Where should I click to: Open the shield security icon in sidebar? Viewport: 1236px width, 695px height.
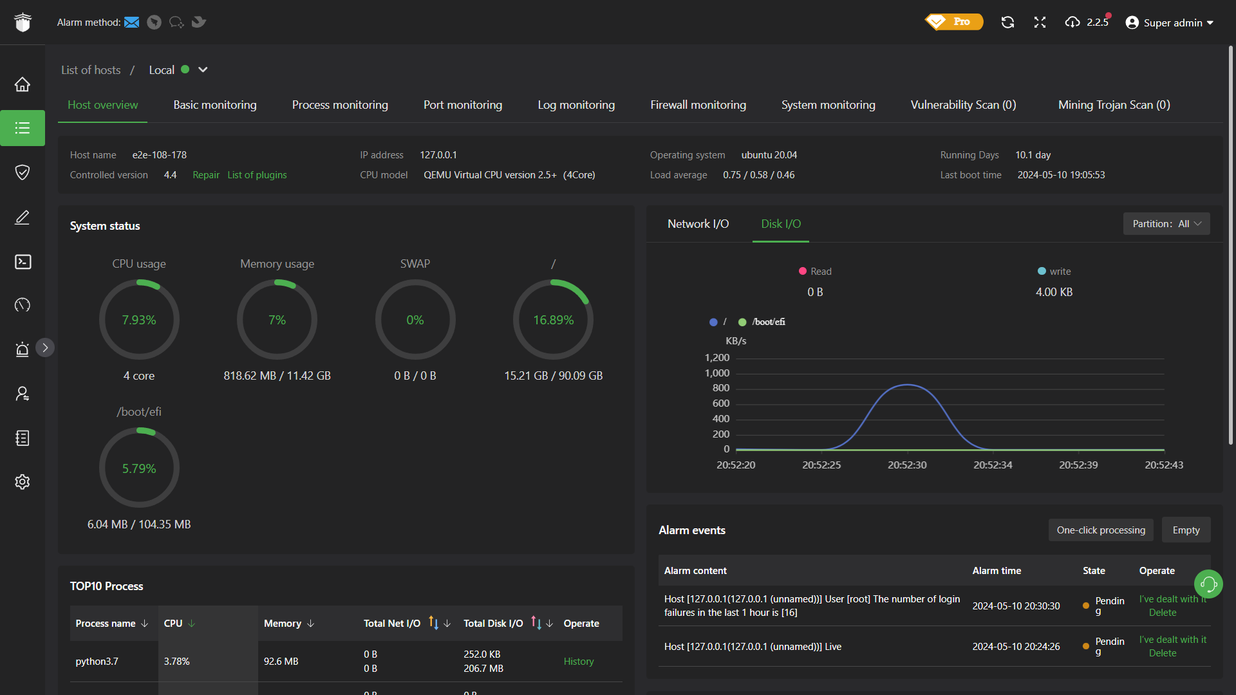(x=23, y=172)
